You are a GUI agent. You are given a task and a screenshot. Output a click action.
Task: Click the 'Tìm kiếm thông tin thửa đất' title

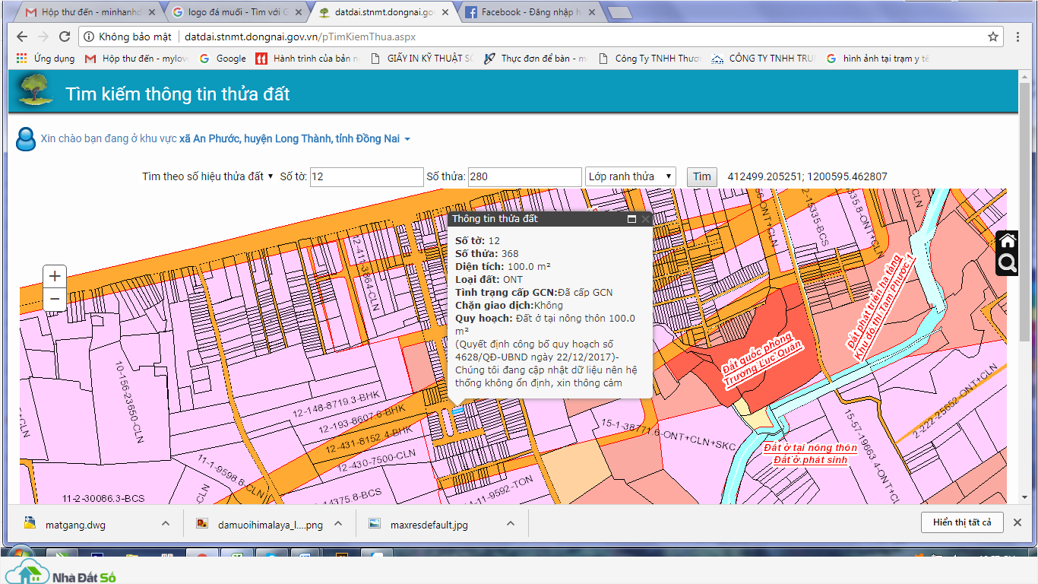[178, 94]
